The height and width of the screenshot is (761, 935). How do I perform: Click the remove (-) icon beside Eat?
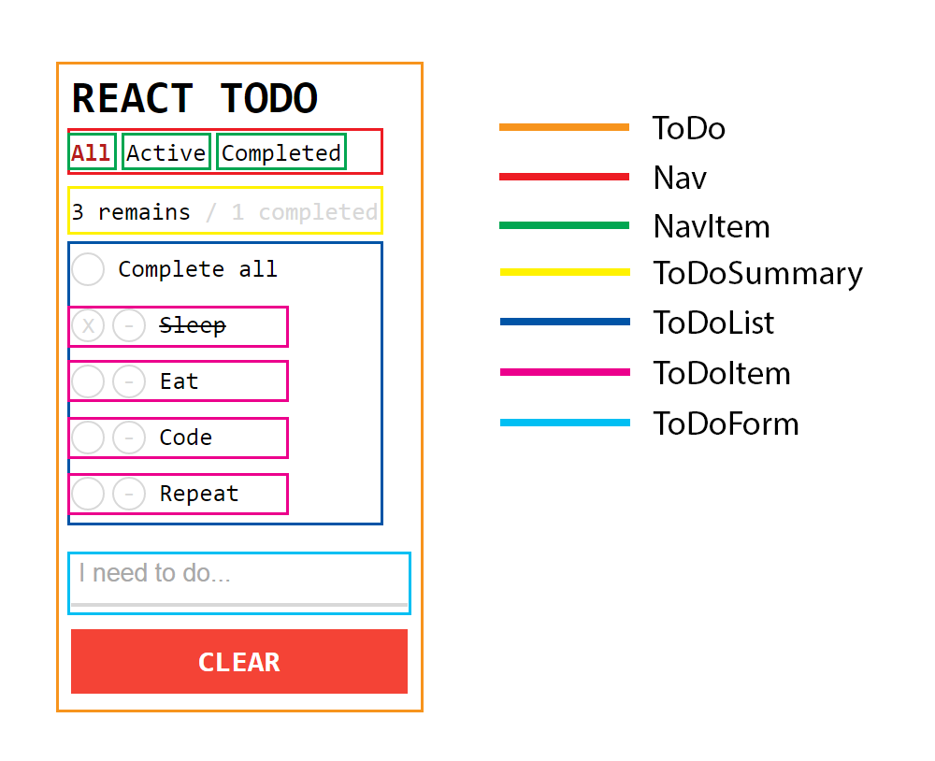click(x=129, y=381)
